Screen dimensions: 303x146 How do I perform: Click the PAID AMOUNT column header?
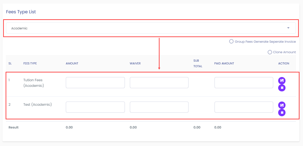[224, 63]
